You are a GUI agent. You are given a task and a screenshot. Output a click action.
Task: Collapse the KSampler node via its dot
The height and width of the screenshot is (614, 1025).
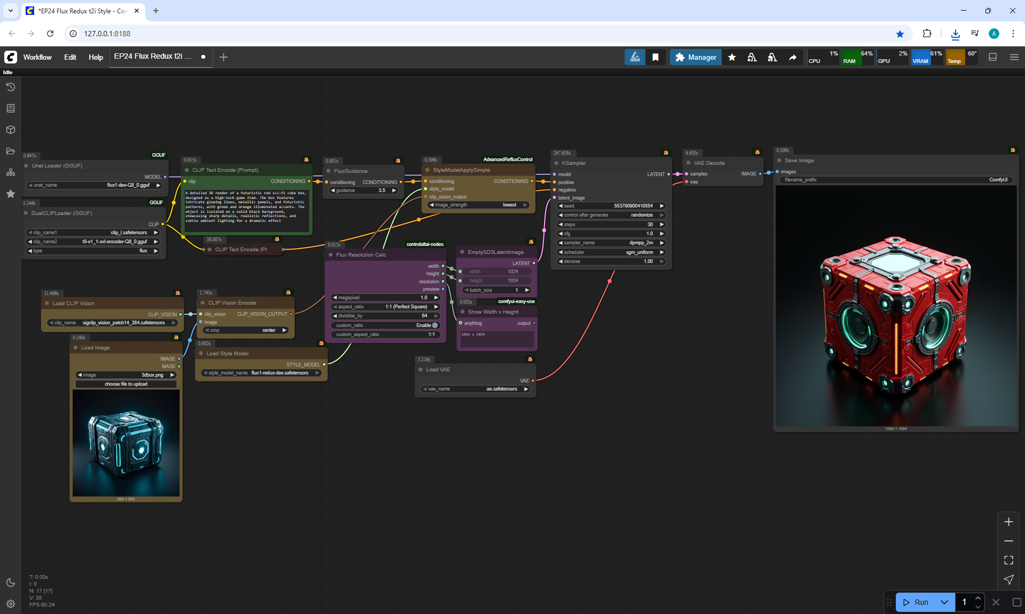[x=556, y=163]
